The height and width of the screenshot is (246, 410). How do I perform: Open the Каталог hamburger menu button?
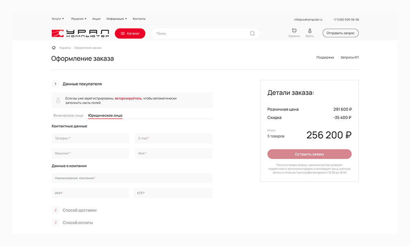tap(130, 34)
